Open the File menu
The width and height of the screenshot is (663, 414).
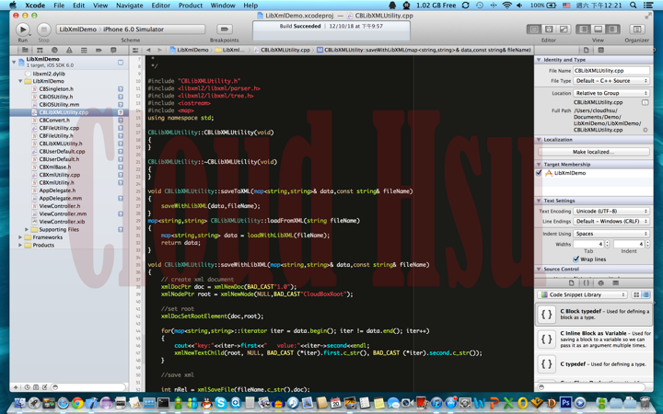[59, 6]
